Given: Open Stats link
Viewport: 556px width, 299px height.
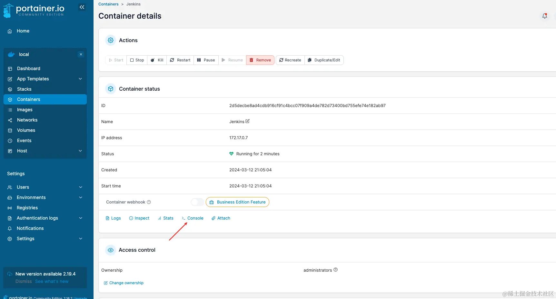Looking at the screenshot, I should pos(165,218).
